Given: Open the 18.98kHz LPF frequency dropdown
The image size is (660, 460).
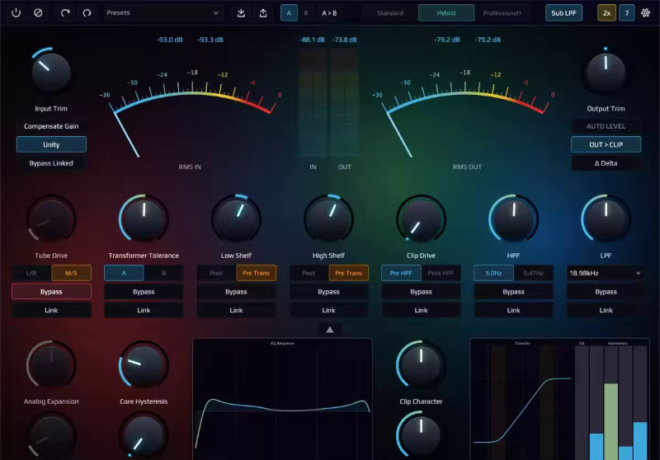Looking at the screenshot, I should point(605,273).
